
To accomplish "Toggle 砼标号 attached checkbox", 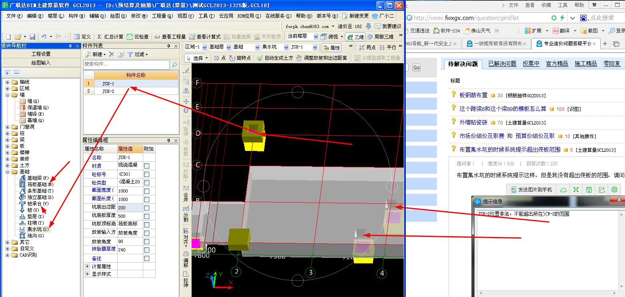I will [x=146, y=174].
